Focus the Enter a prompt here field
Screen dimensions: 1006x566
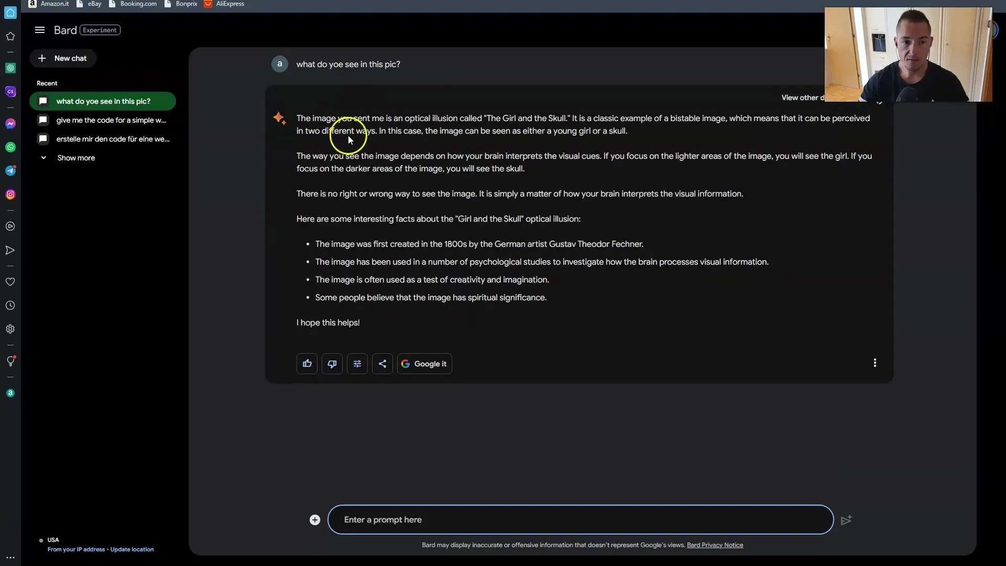(581, 520)
